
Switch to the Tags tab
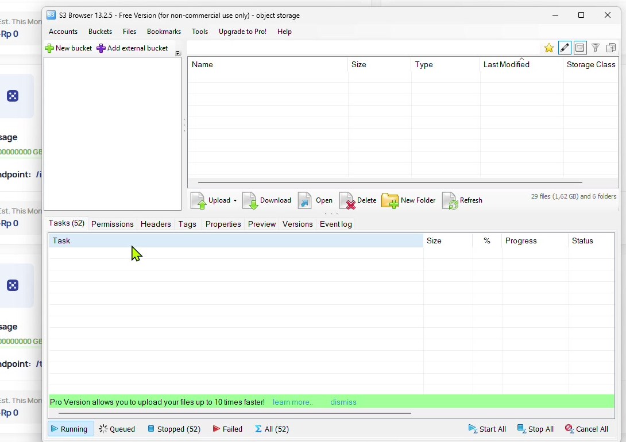click(x=187, y=224)
